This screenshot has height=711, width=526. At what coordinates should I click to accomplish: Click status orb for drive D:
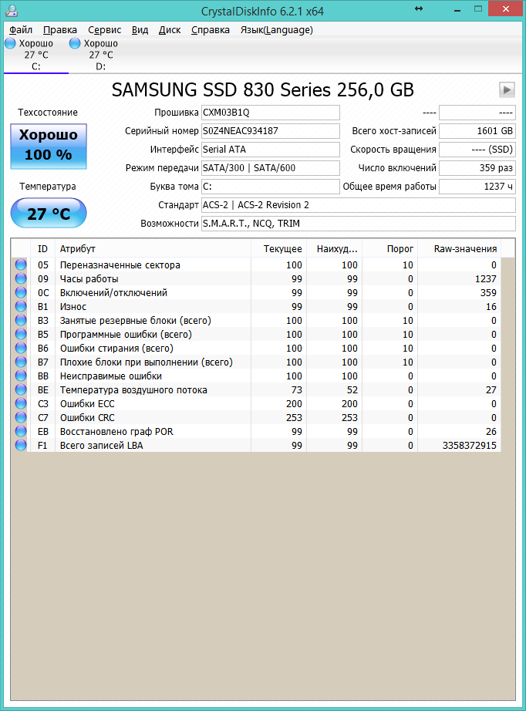75,43
